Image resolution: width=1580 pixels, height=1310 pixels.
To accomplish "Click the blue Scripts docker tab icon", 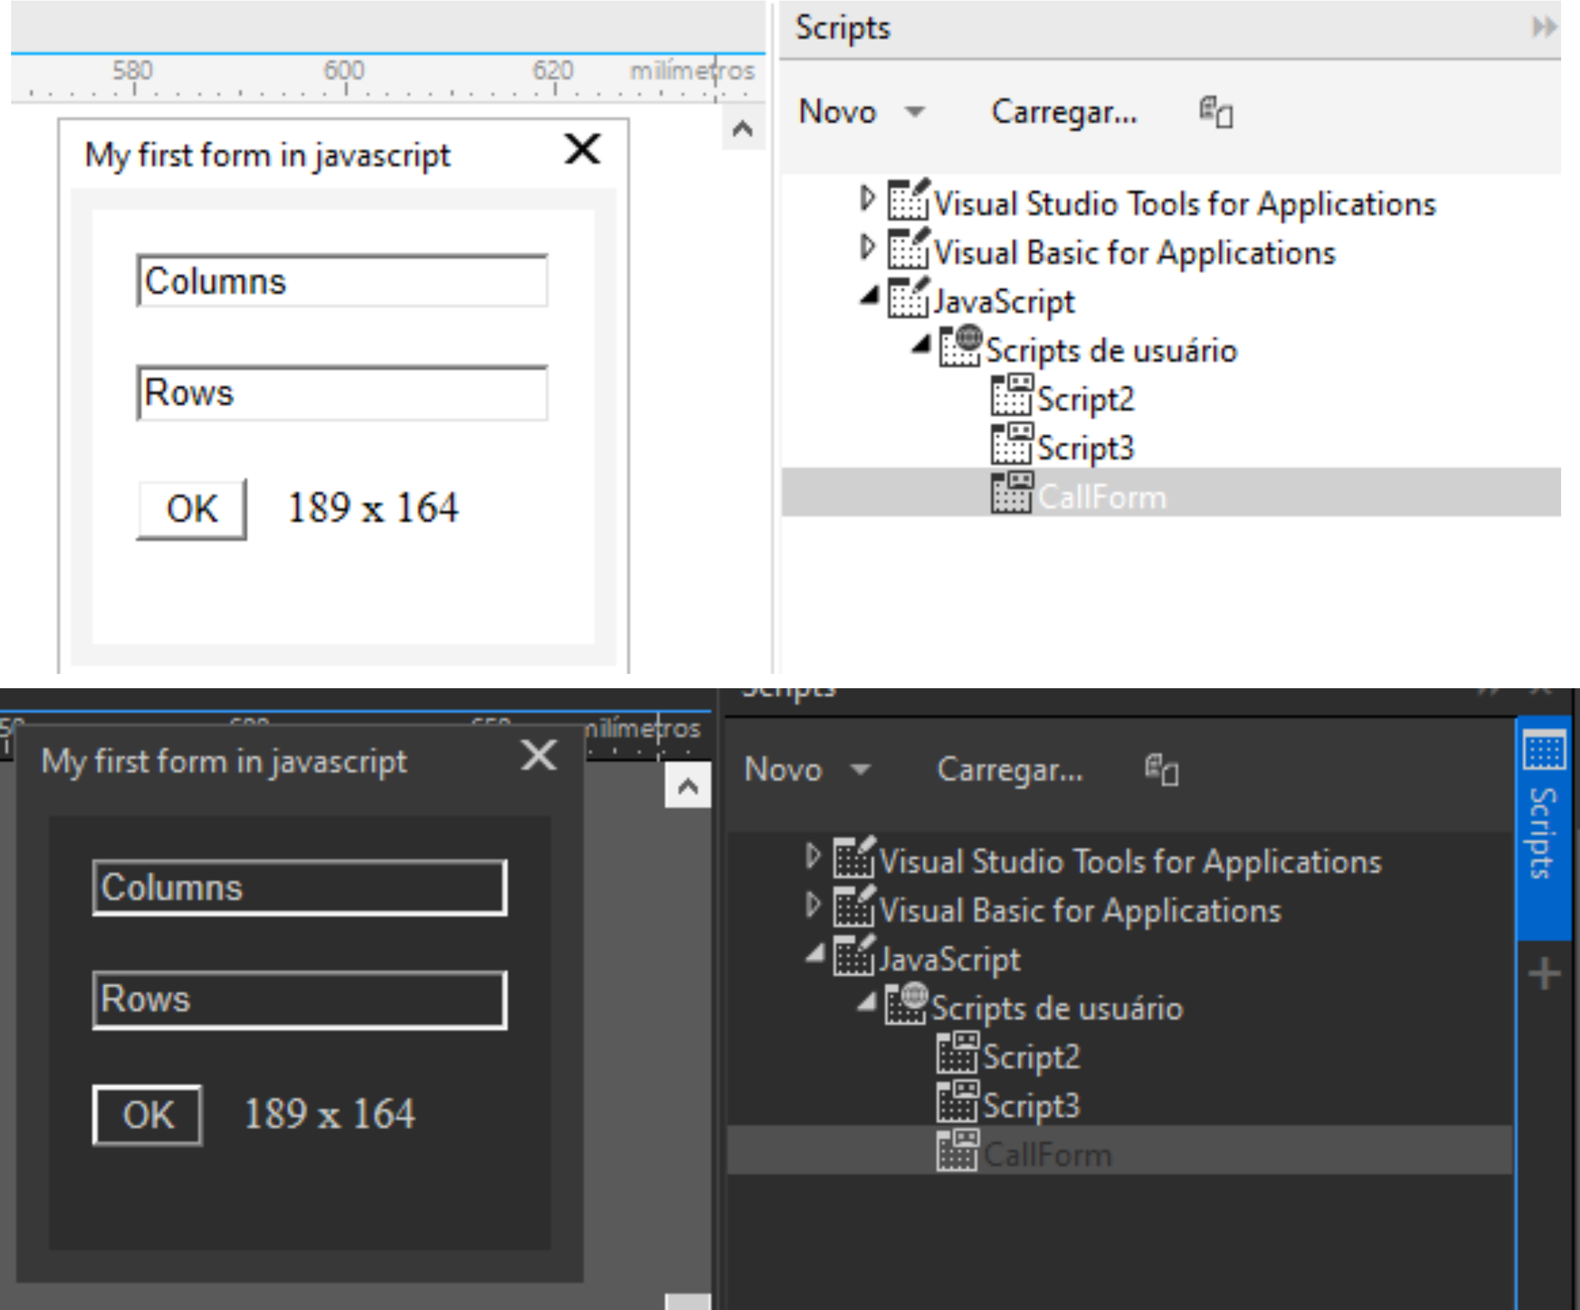I will (1544, 750).
